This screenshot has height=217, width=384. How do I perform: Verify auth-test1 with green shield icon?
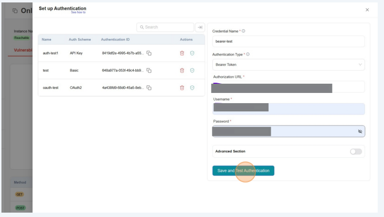coord(192,53)
